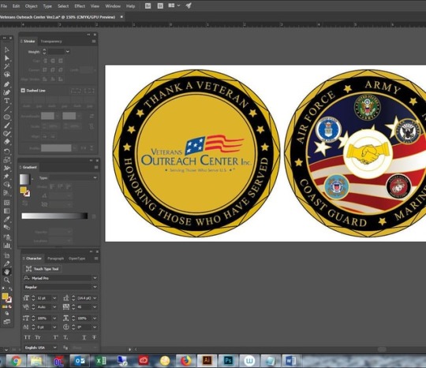Choose the Rotate tool
The image size is (426, 368).
(7, 151)
